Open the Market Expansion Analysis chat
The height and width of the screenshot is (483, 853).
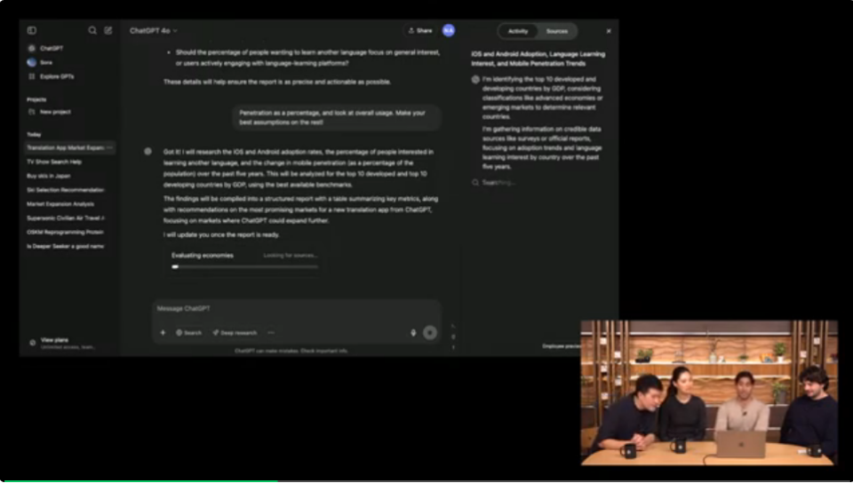pyautogui.click(x=60, y=204)
